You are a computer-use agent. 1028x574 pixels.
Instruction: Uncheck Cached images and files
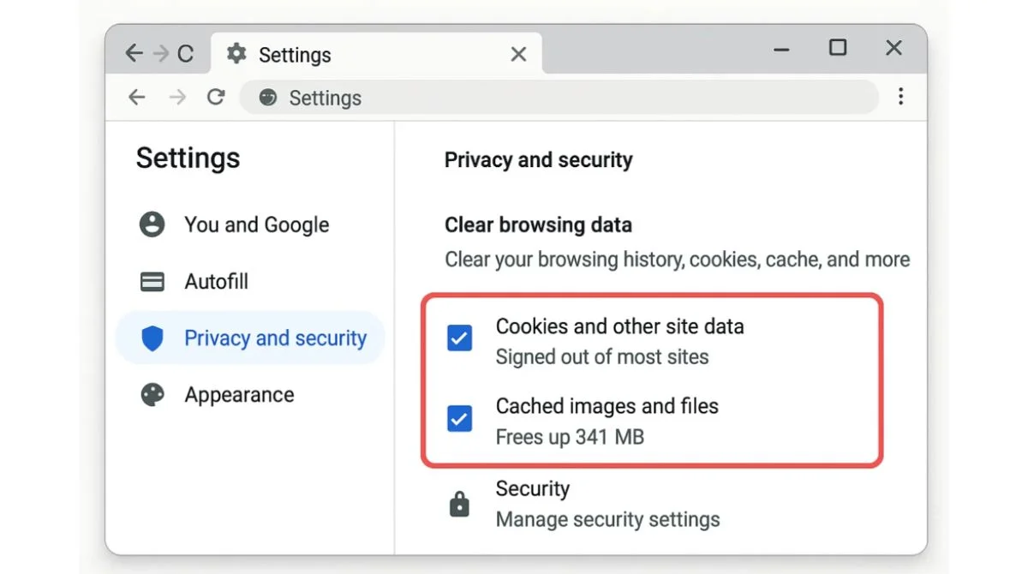(460, 419)
